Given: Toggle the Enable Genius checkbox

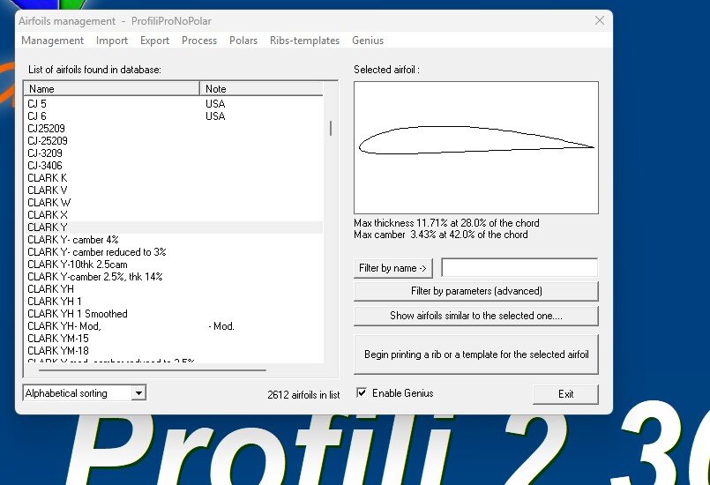Looking at the screenshot, I should click(362, 393).
